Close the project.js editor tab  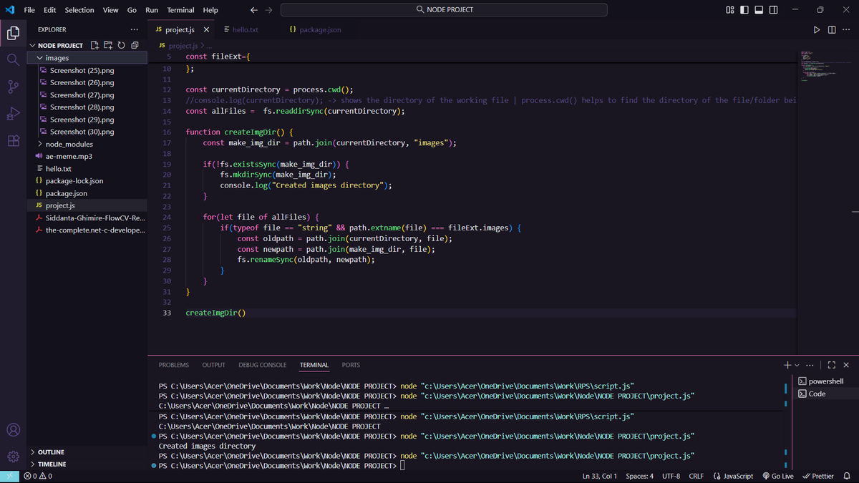pyautogui.click(x=206, y=30)
